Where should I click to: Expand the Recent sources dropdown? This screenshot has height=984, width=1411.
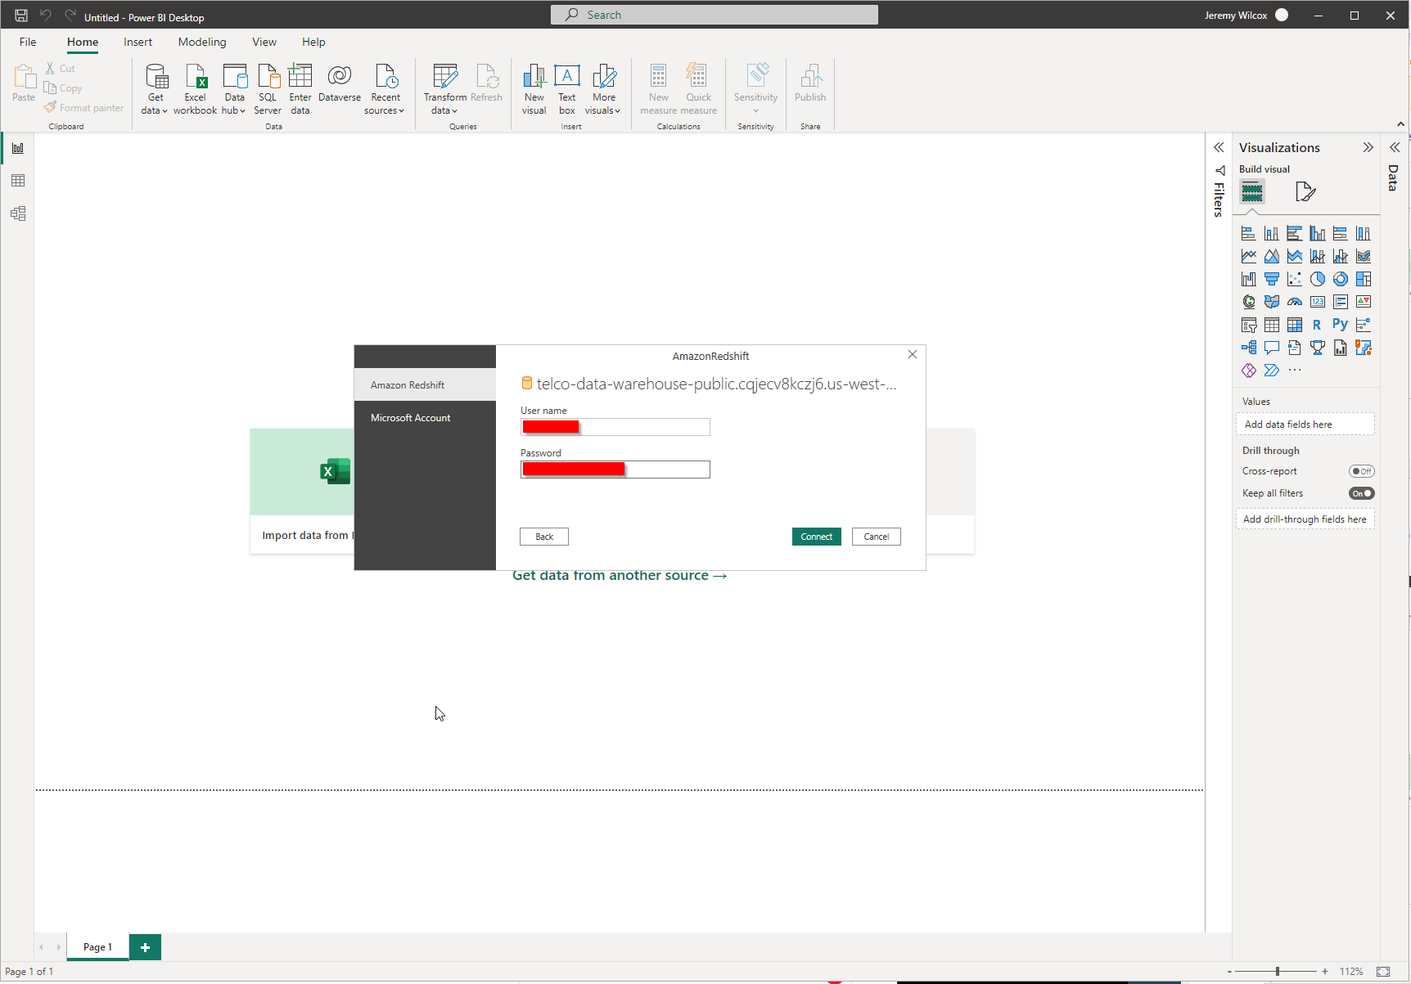pyautogui.click(x=385, y=89)
